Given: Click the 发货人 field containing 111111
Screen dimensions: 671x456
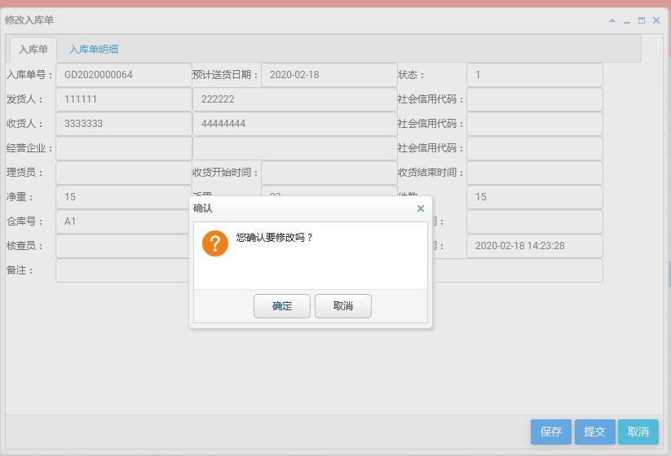Looking at the screenshot, I should click(x=124, y=99).
